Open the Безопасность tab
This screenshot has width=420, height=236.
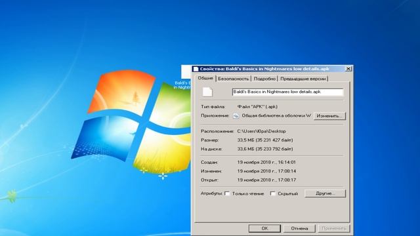234,79
